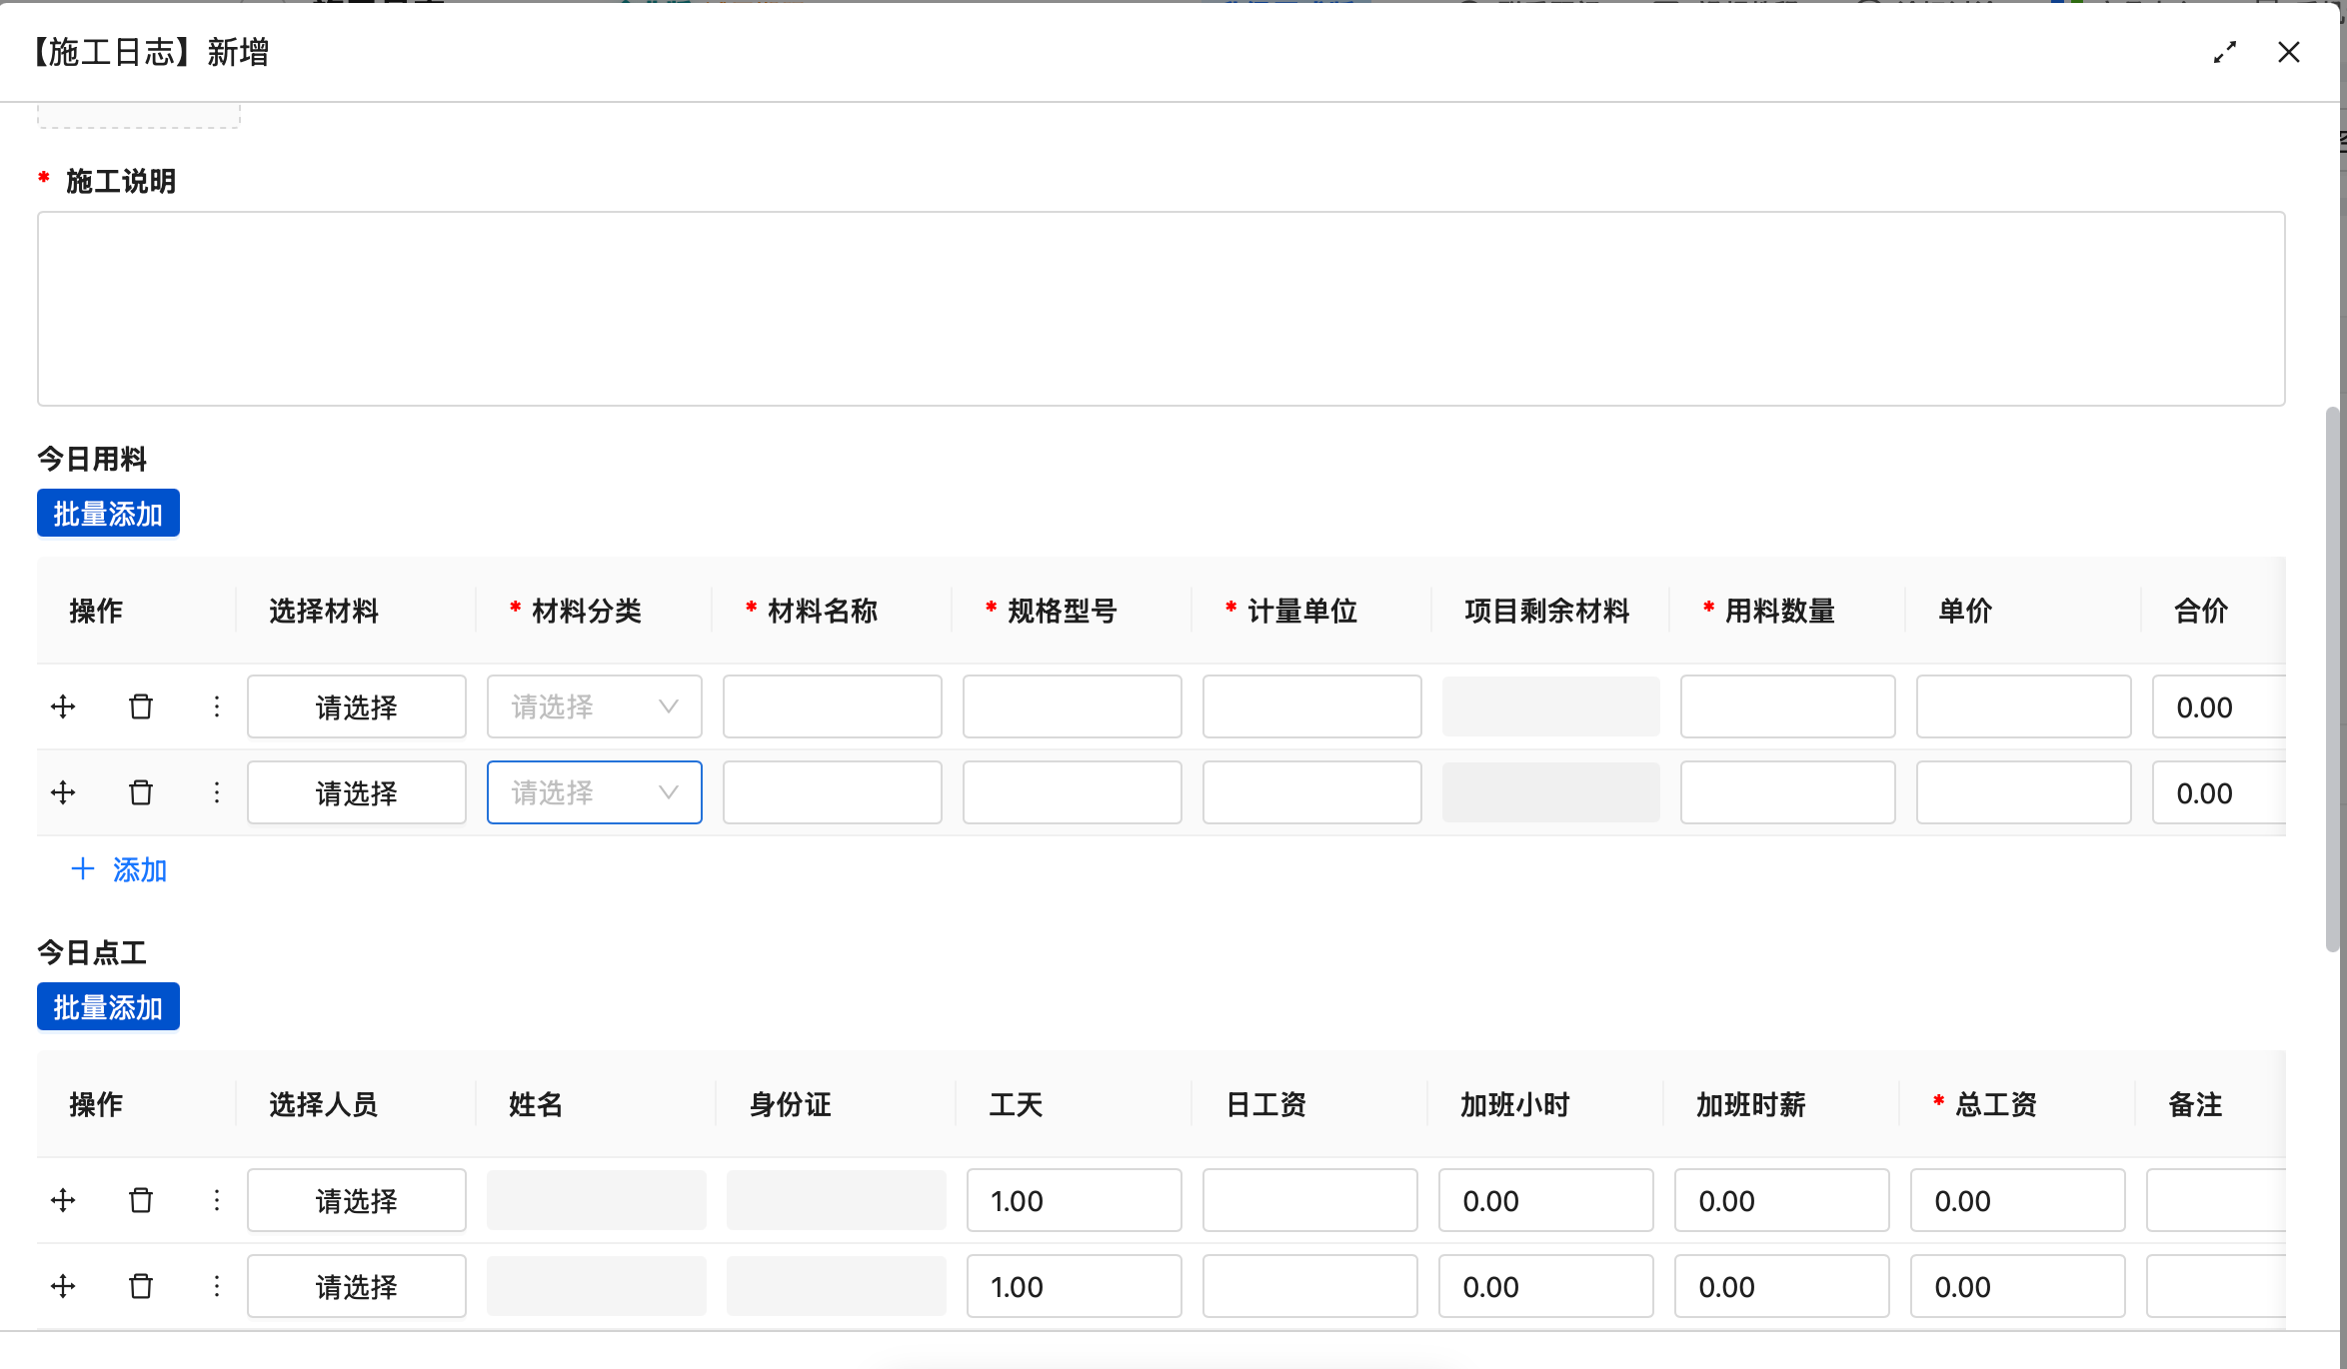Click move handle of second material row
The image size is (2347, 1369).
(x=63, y=792)
